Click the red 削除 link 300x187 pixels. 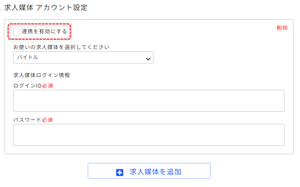(x=282, y=28)
